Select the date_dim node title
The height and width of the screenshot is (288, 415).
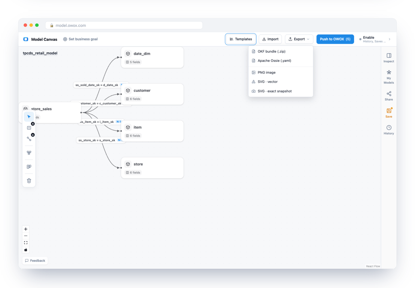tap(142, 54)
